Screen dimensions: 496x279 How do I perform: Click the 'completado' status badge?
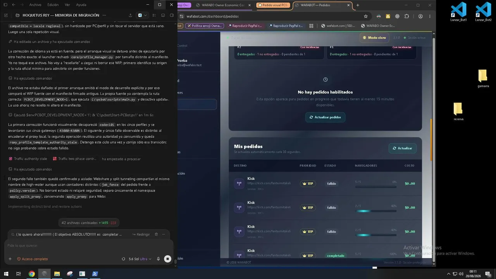(x=335, y=256)
